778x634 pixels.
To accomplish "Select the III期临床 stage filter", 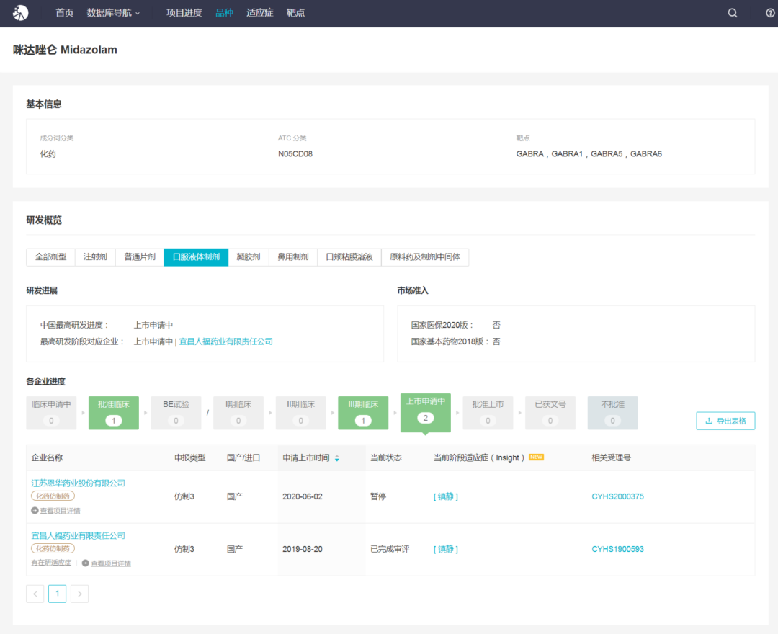I will point(363,413).
